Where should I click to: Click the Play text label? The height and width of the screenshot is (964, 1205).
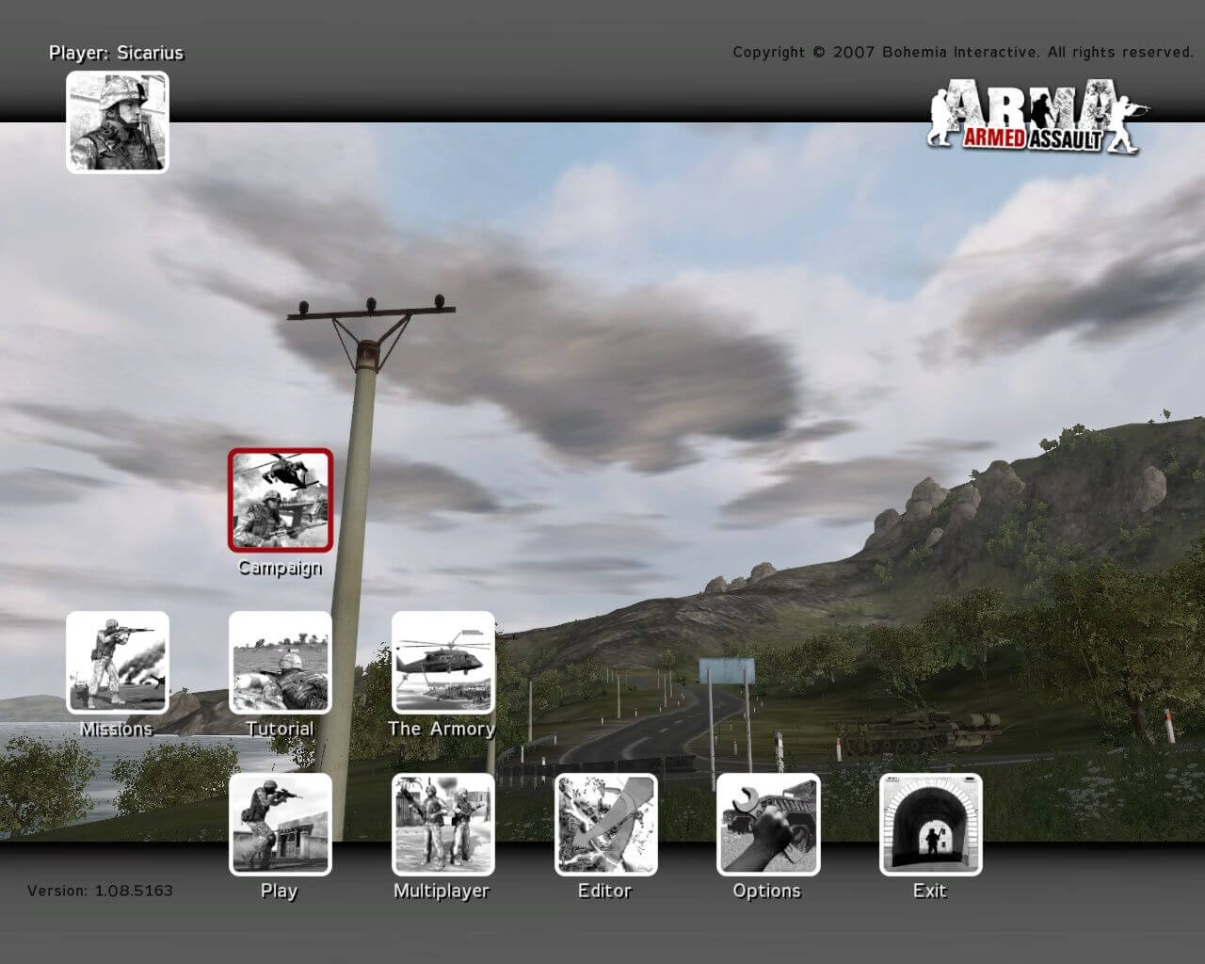[280, 891]
